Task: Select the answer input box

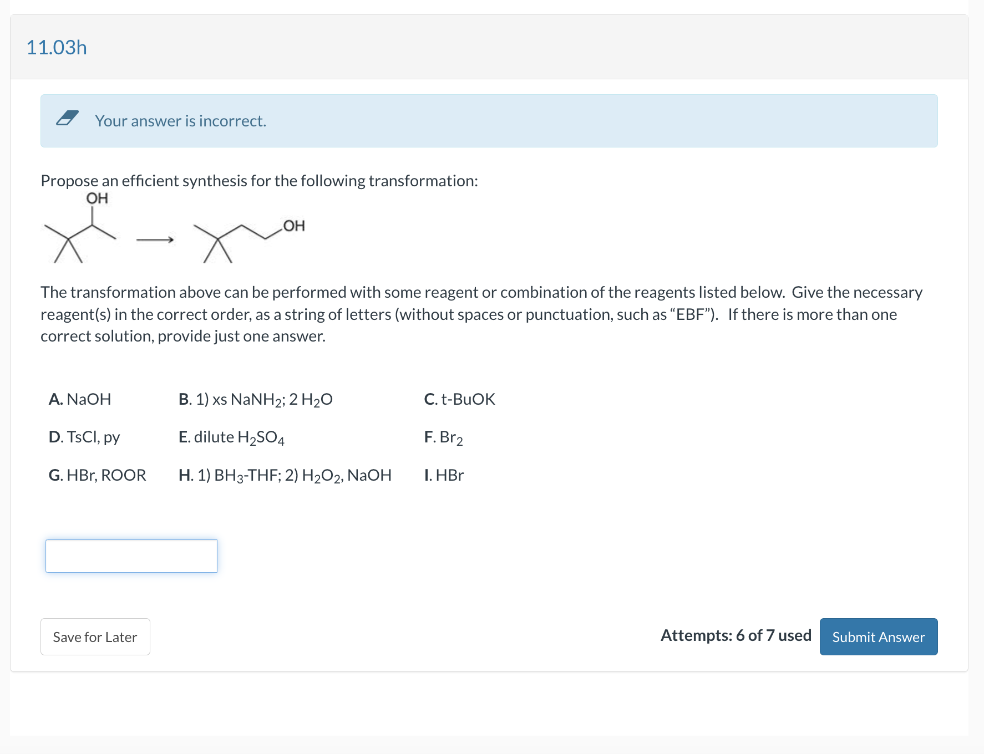Action: point(131,556)
